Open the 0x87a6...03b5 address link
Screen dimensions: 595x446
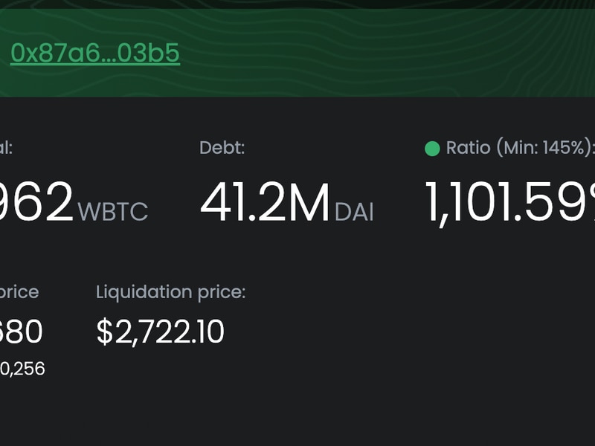[x=95, y=53]
